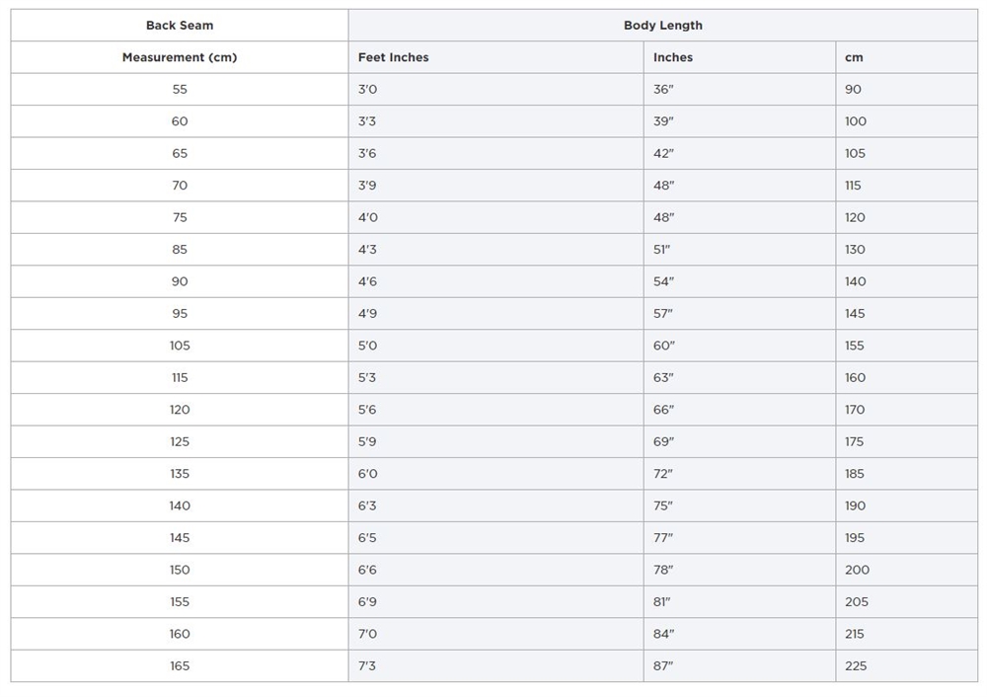Viewport: 987px width, 697px height.
Task: Click the 4'6 feet inches cell
Action: [367, 281]
